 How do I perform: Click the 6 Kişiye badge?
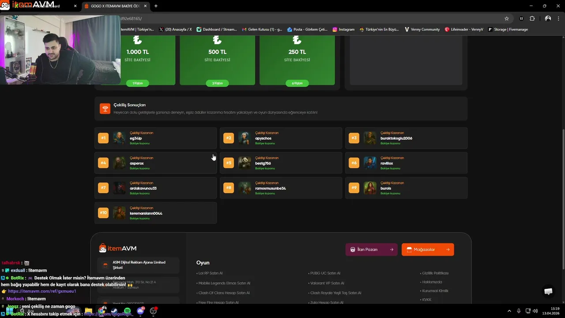pyautogui.click(x=297, y=83)
